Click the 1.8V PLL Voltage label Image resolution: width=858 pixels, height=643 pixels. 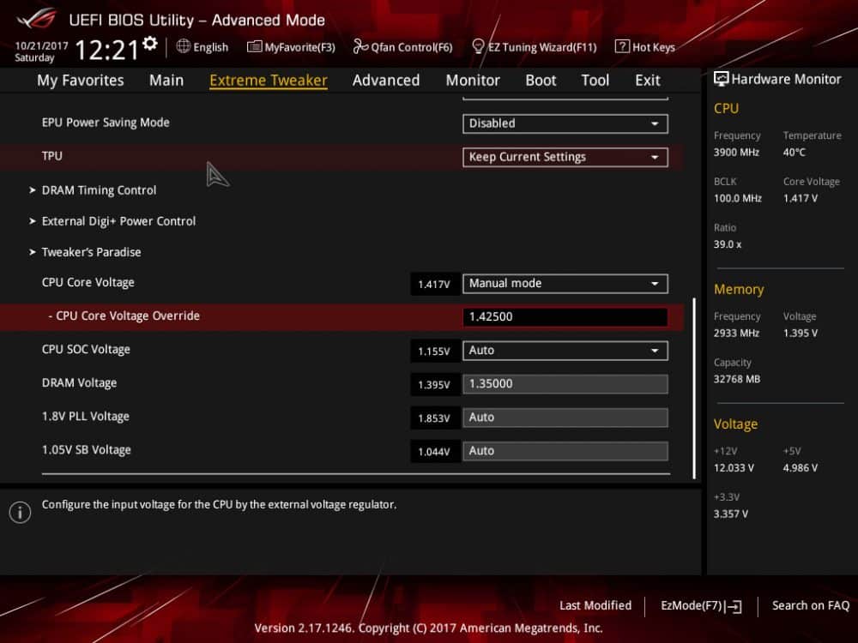tap(85, 417)
